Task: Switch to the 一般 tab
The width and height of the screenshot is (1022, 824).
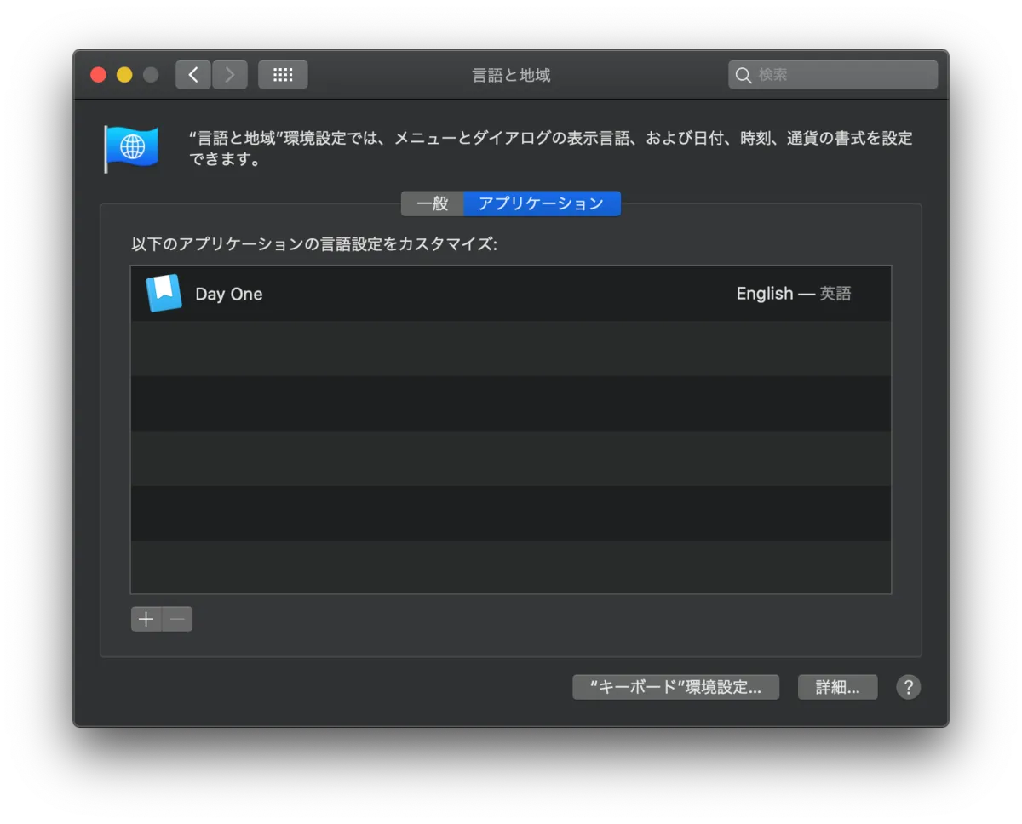Action: click(x=432, y=203)
